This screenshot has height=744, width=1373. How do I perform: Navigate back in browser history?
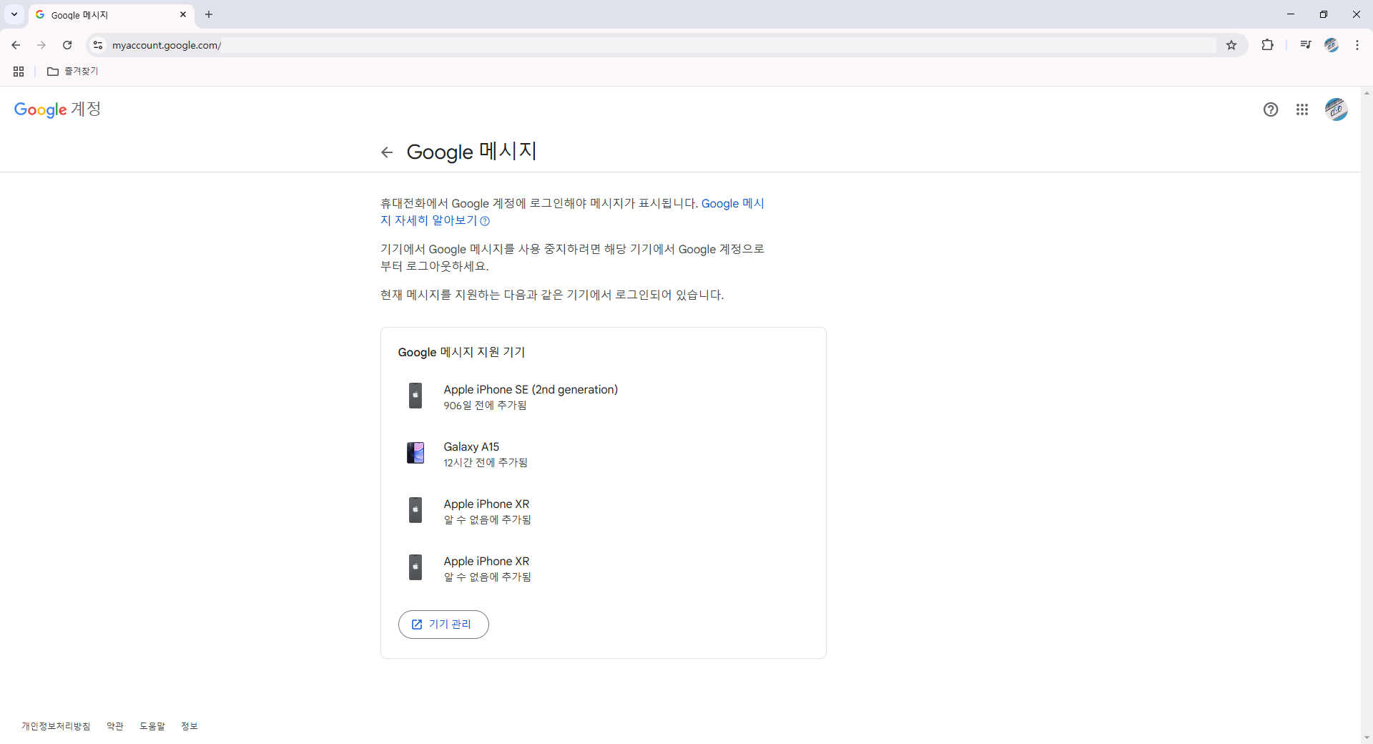(x=16, y=45)
